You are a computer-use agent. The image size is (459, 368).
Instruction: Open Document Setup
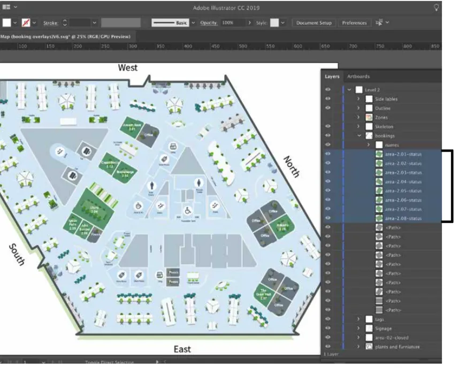(314, 23)
